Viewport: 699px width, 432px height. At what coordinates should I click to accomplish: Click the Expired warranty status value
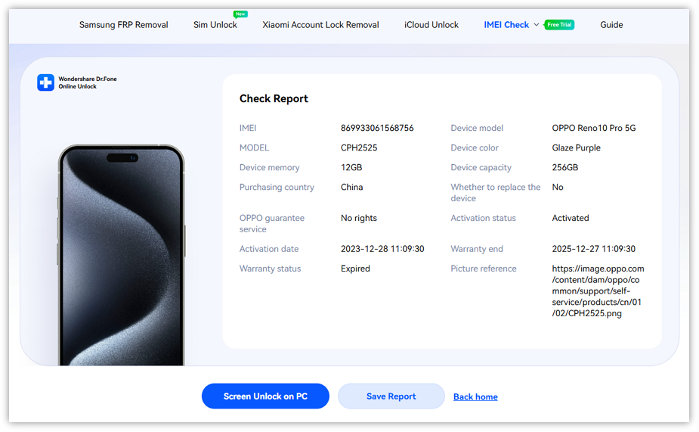click(355, 269)
